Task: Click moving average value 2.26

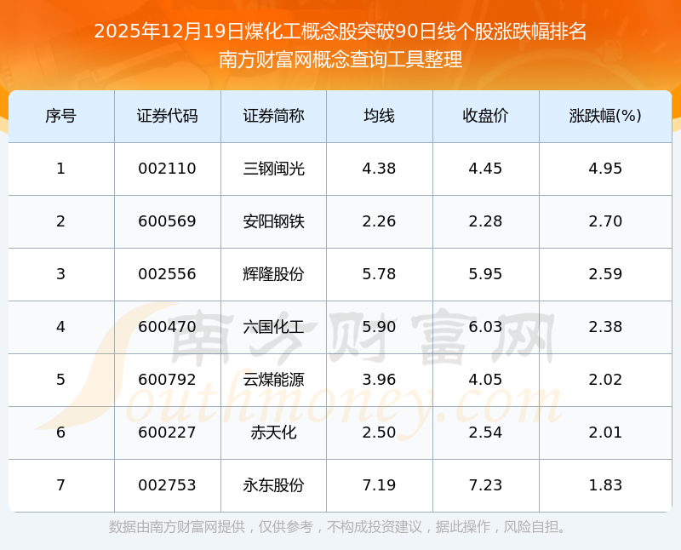Action: [379, 221]
